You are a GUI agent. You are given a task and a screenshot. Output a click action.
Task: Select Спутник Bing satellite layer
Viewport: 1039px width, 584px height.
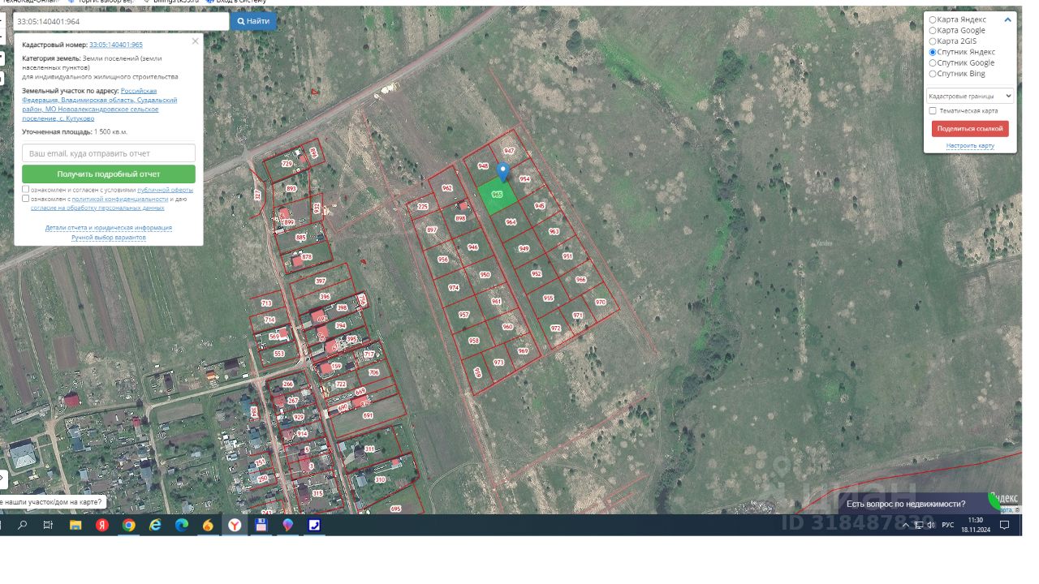point(933,73)
